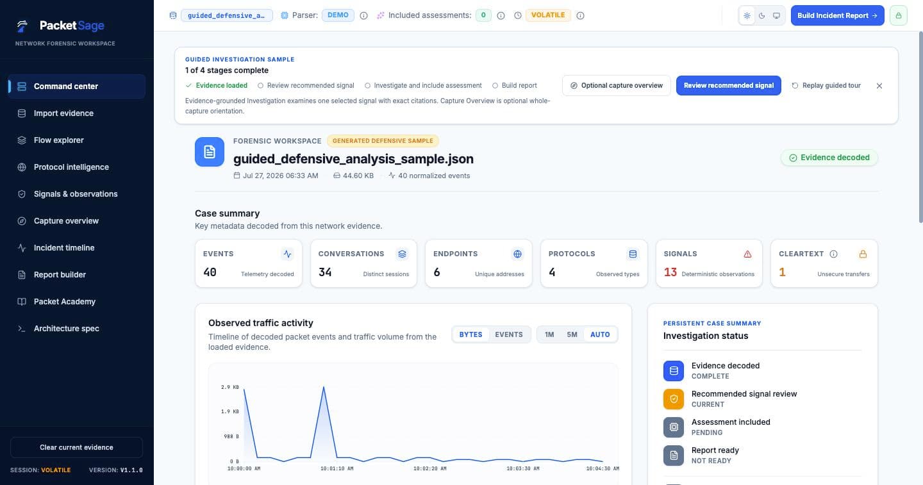Click the Architecture spec terminal icon
This screenshot has height=485, width=923.
tap(22, 329)
